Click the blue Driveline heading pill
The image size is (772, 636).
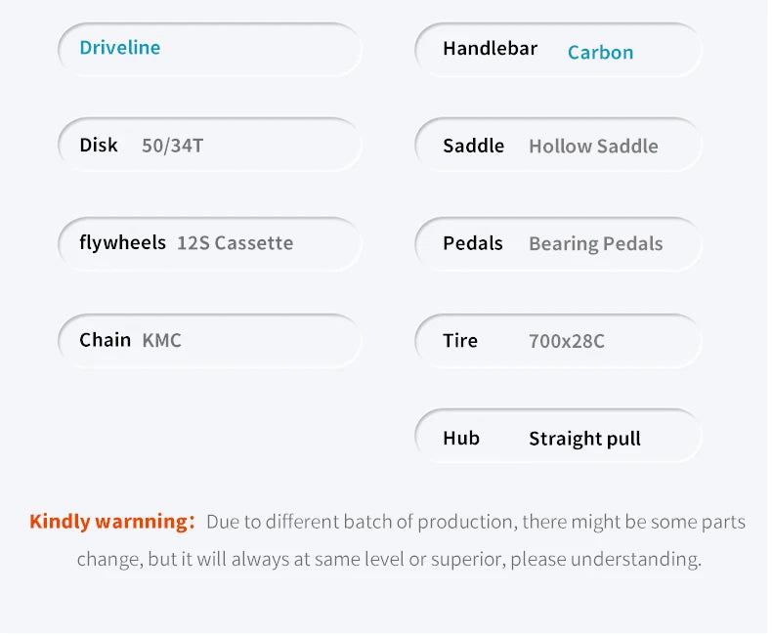(120, 48)
